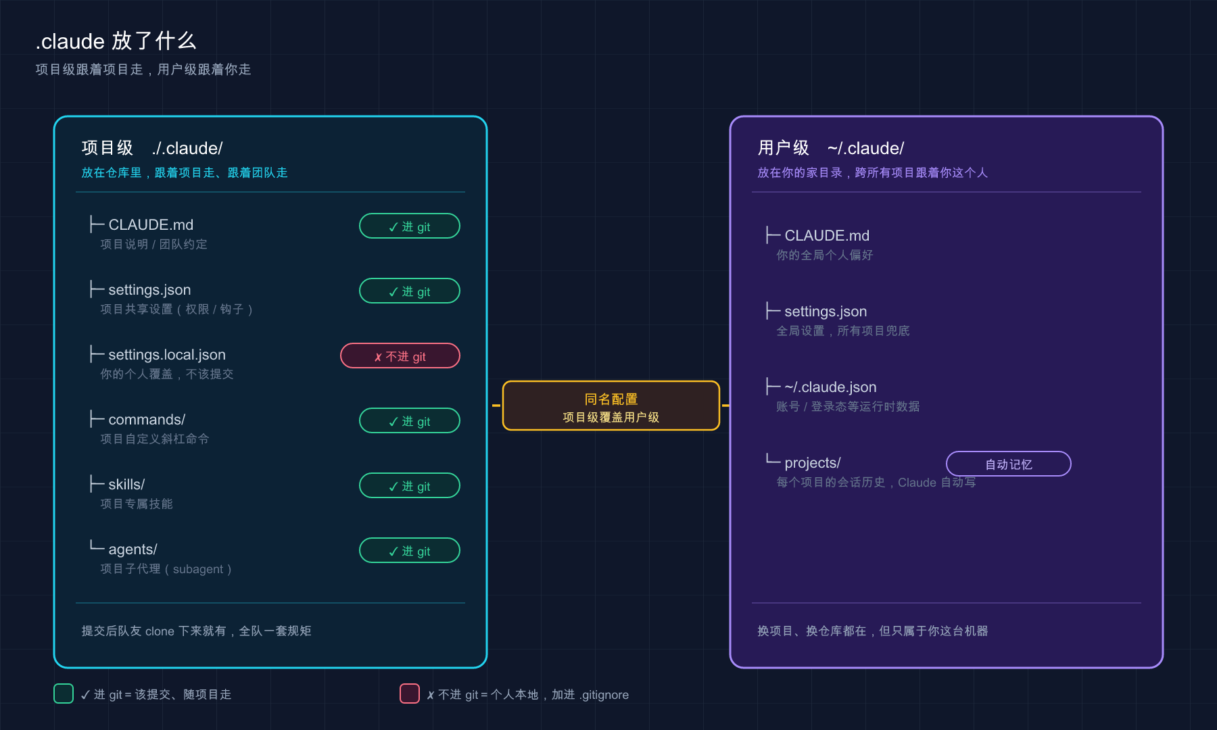
Task: Click the text '项目级覆盖用户级' in the center box
Action: coord(611,418)
